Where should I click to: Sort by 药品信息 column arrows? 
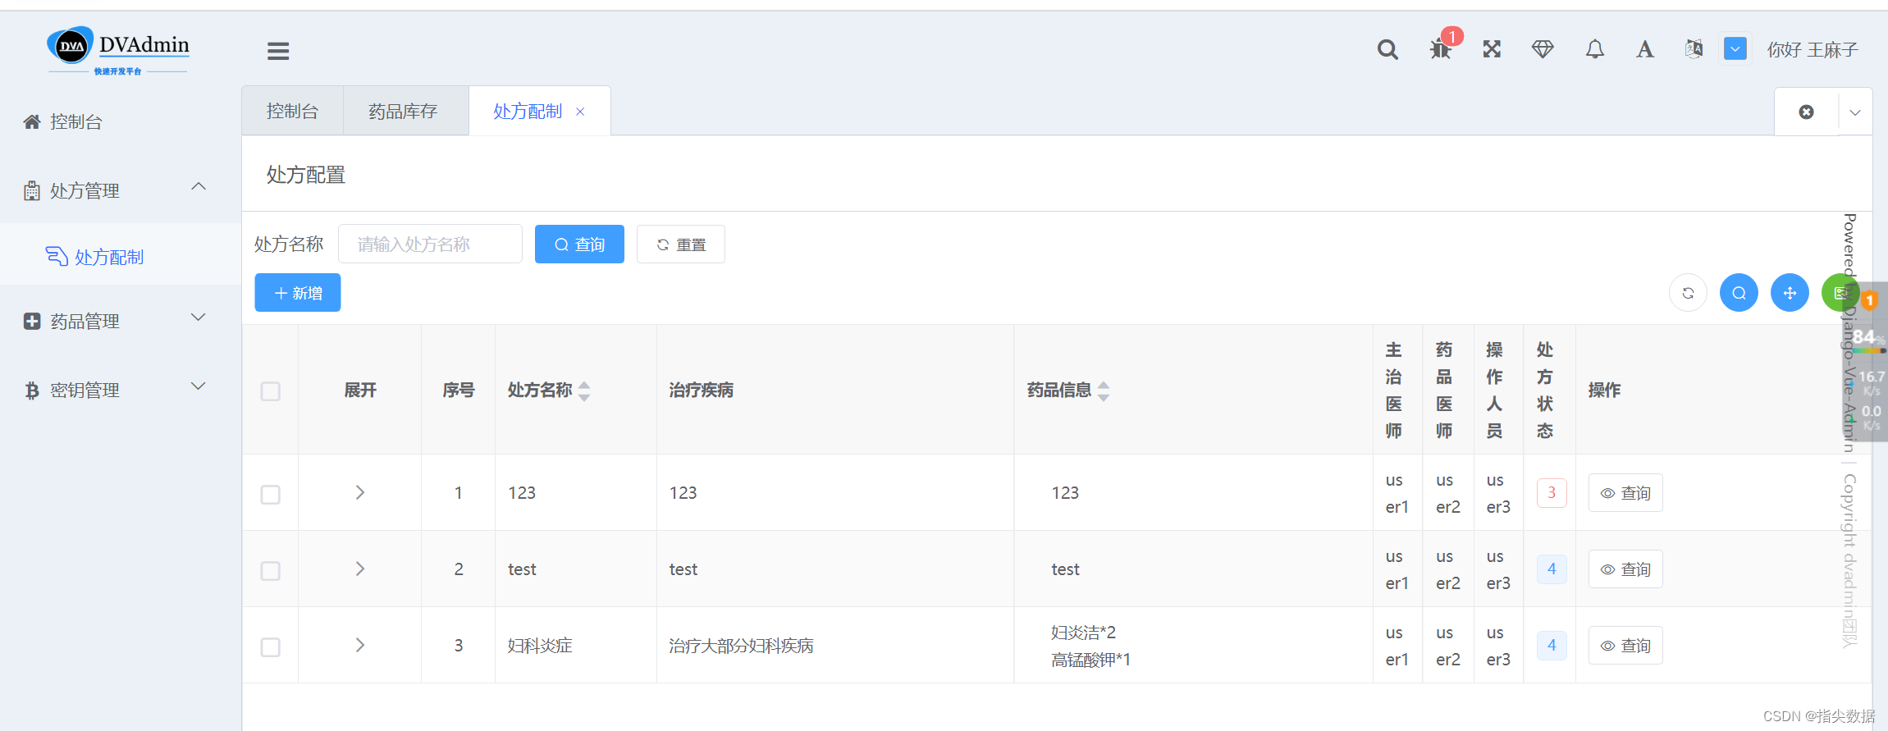[x=1104, y=391]
